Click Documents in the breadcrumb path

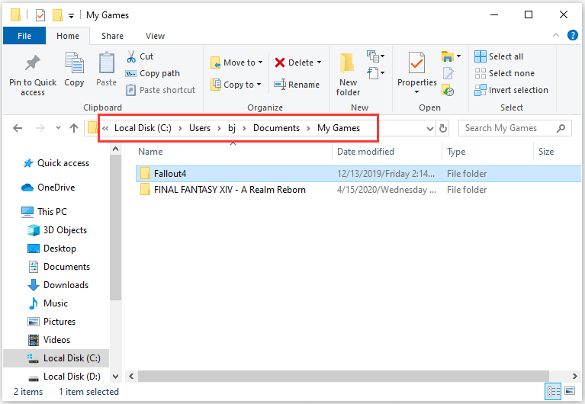click(x=276, y=128)
